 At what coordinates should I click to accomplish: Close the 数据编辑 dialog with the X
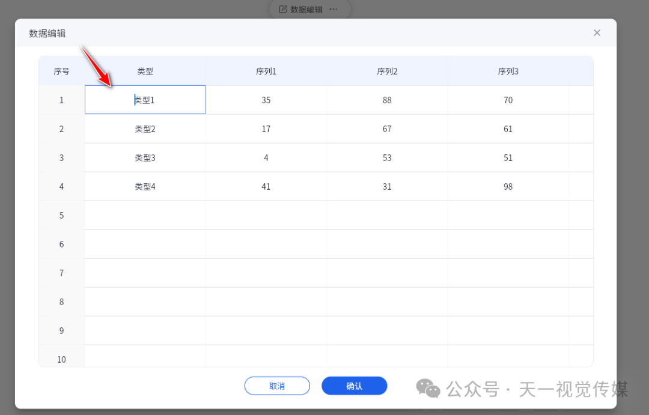[597, 32]
